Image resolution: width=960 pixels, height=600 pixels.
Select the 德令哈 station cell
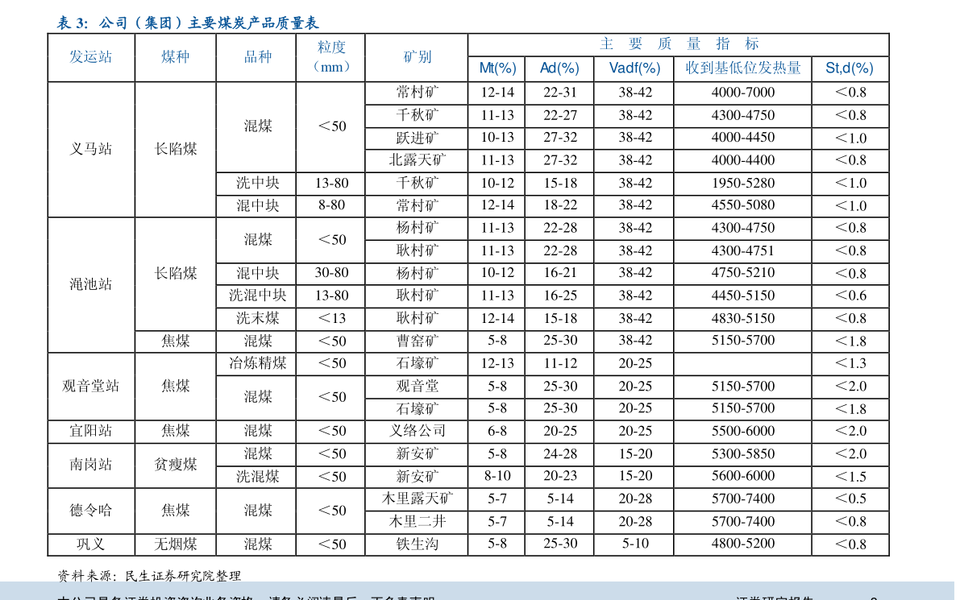90,510
